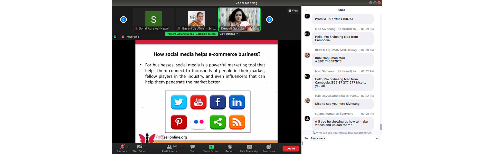Viewport: 493px width, 154px height.
Task: Click Rubi Manjuman Mou's avatar in the chat
Action: [307, 55]
